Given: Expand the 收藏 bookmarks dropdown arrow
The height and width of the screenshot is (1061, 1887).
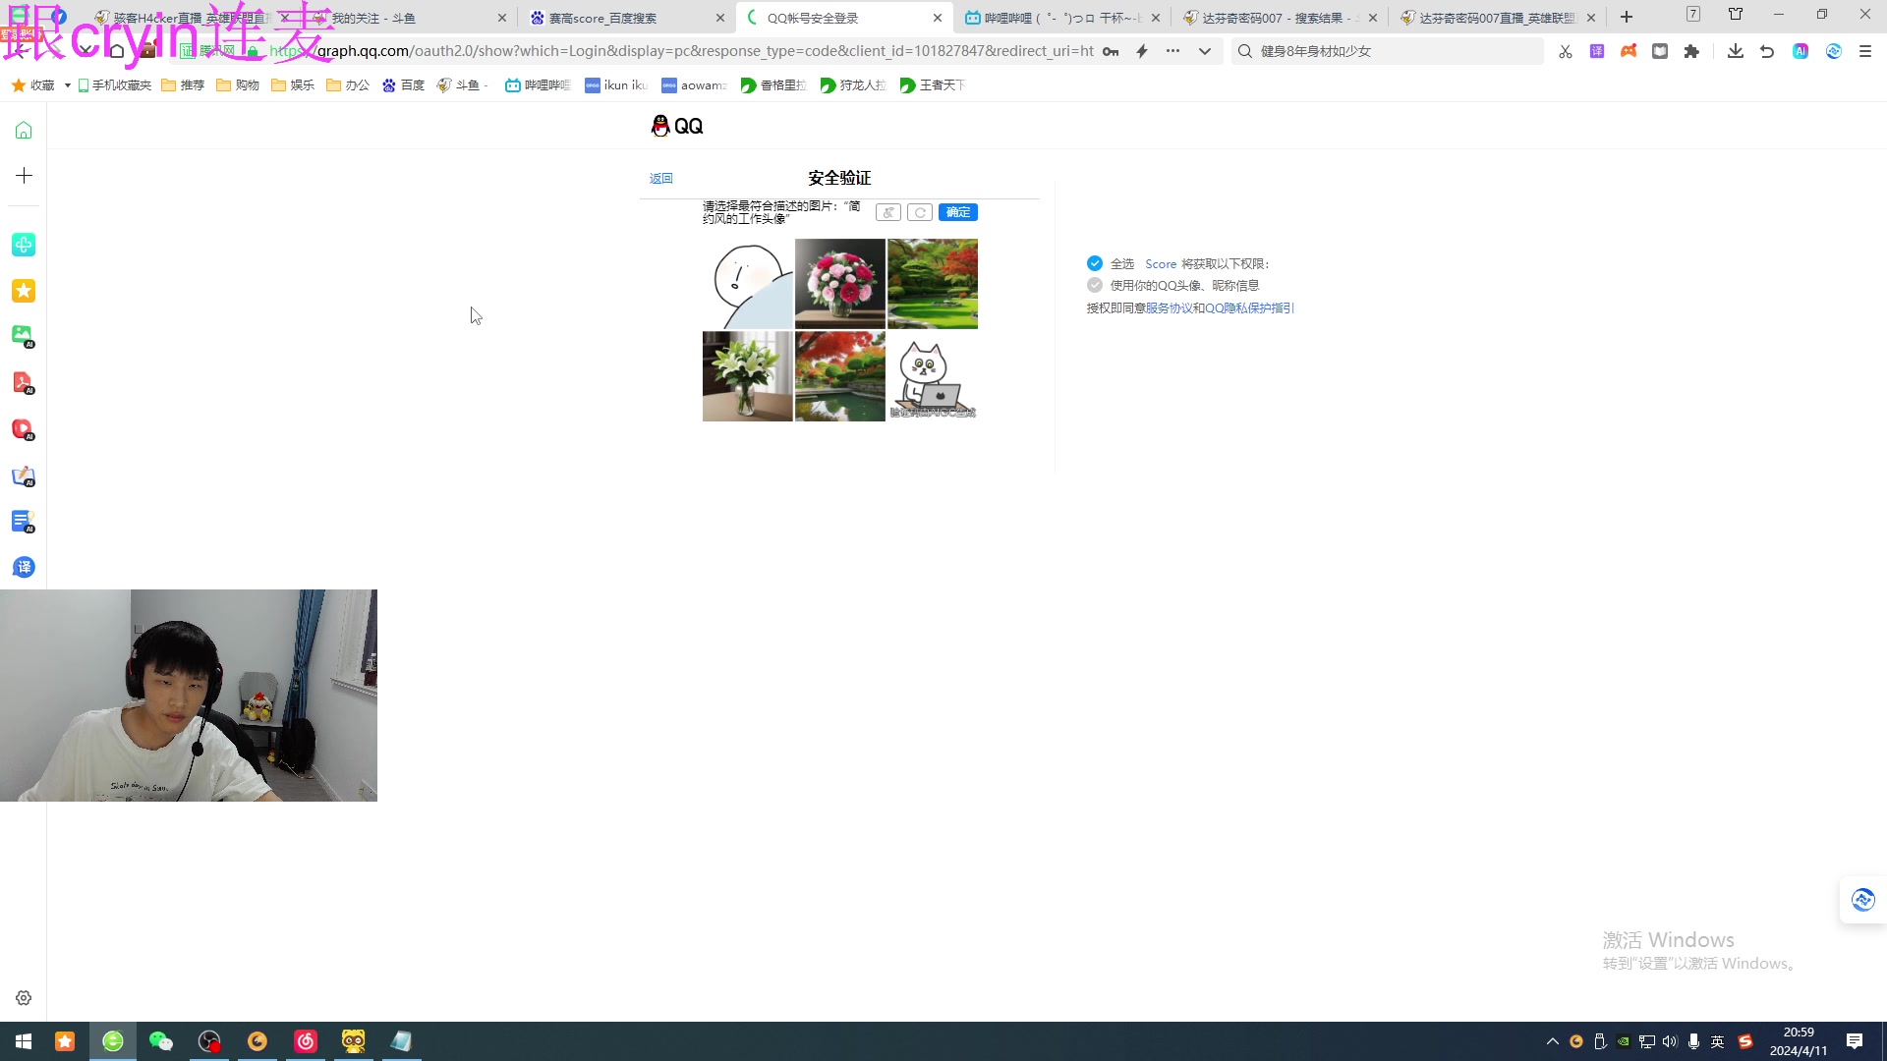Looking at the screenshot, I should (67, 85).
